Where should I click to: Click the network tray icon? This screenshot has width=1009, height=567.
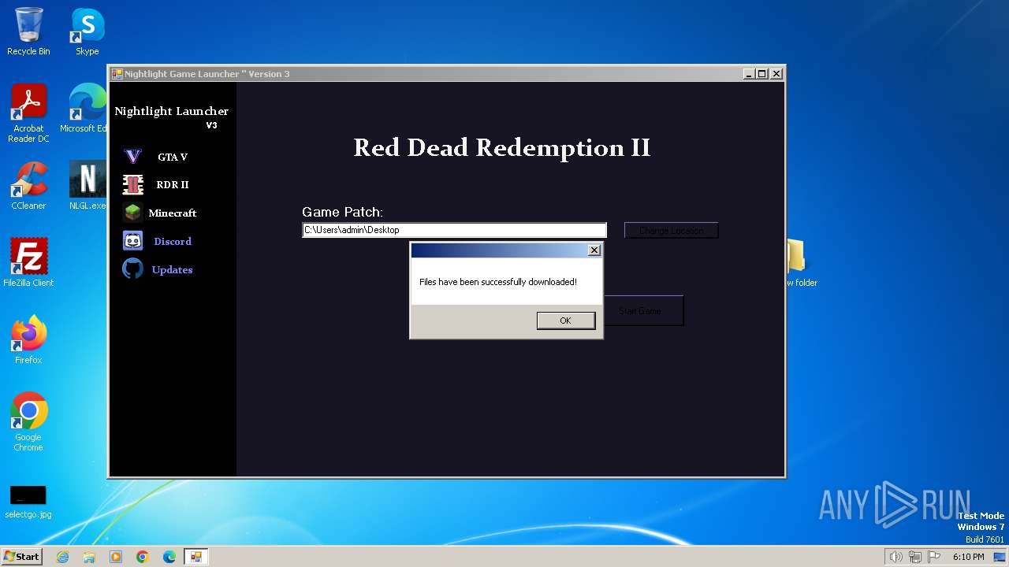[915, 557]
